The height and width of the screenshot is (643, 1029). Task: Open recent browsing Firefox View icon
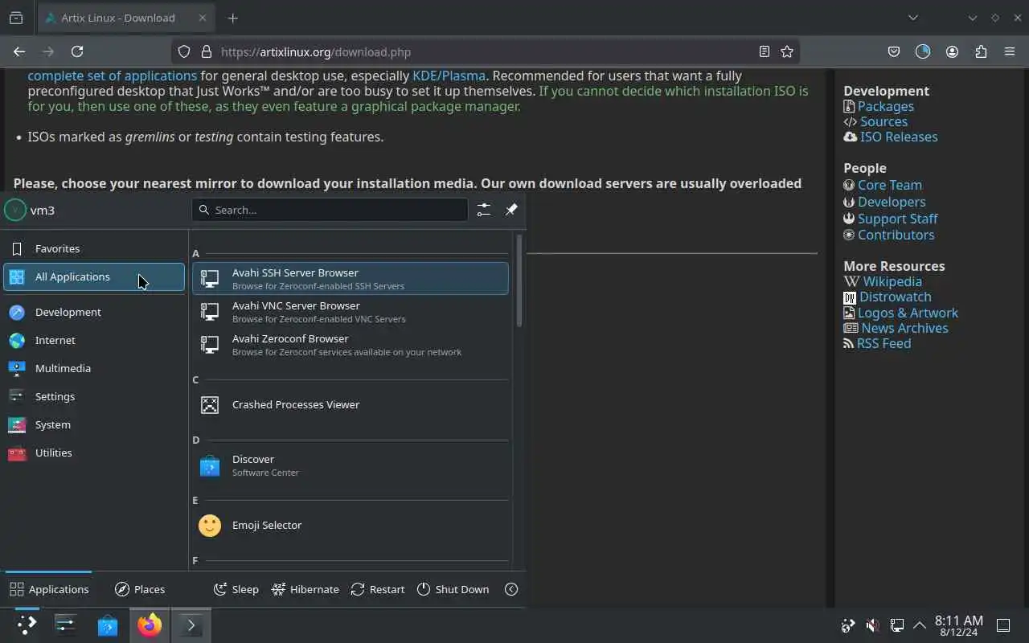[15, 18]
